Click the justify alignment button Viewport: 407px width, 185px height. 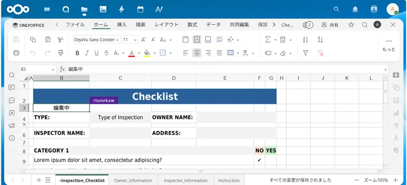[219, 53]
